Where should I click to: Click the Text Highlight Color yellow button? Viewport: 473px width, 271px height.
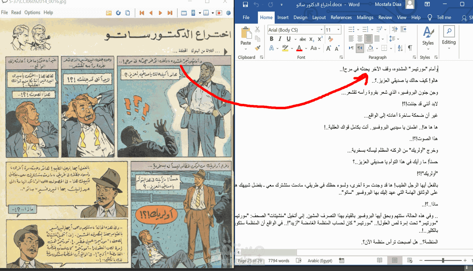pos(285,48)
